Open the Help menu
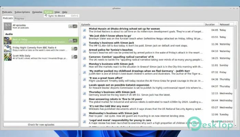 click(x=64, y=12)
